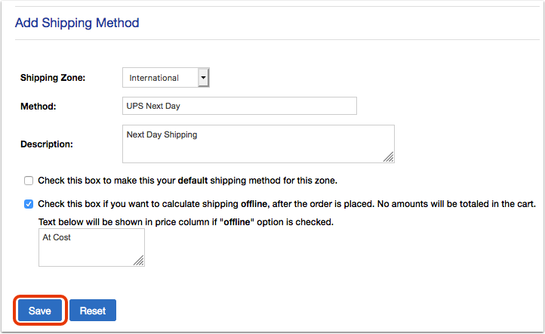Image resolution: width=545 pixels, height=334 pixels.
Task: Click the Description textarea resize handle
Action: pyautogui.click(x=389, y=157)
